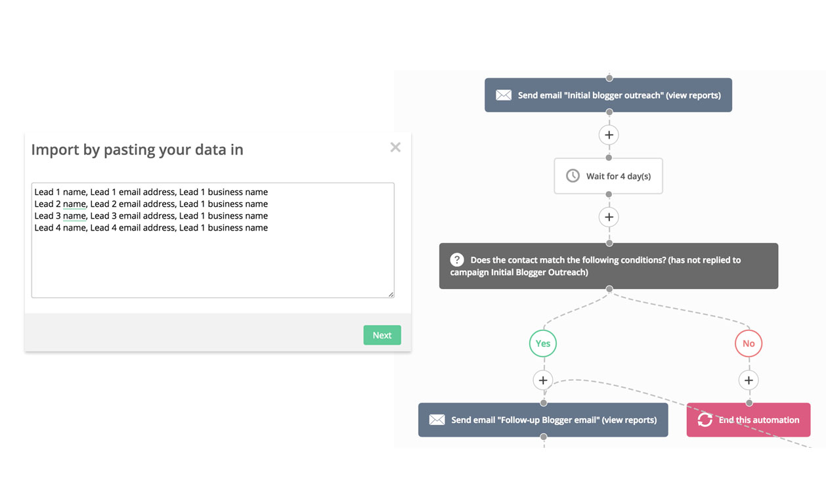This screenshot has width=826, height=482.
Task: Open the Send email Initial blogger outreach node
Action: (x=609, y=95)
